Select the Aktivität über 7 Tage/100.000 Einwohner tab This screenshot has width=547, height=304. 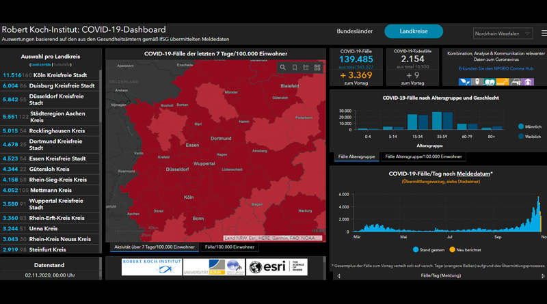155,247
